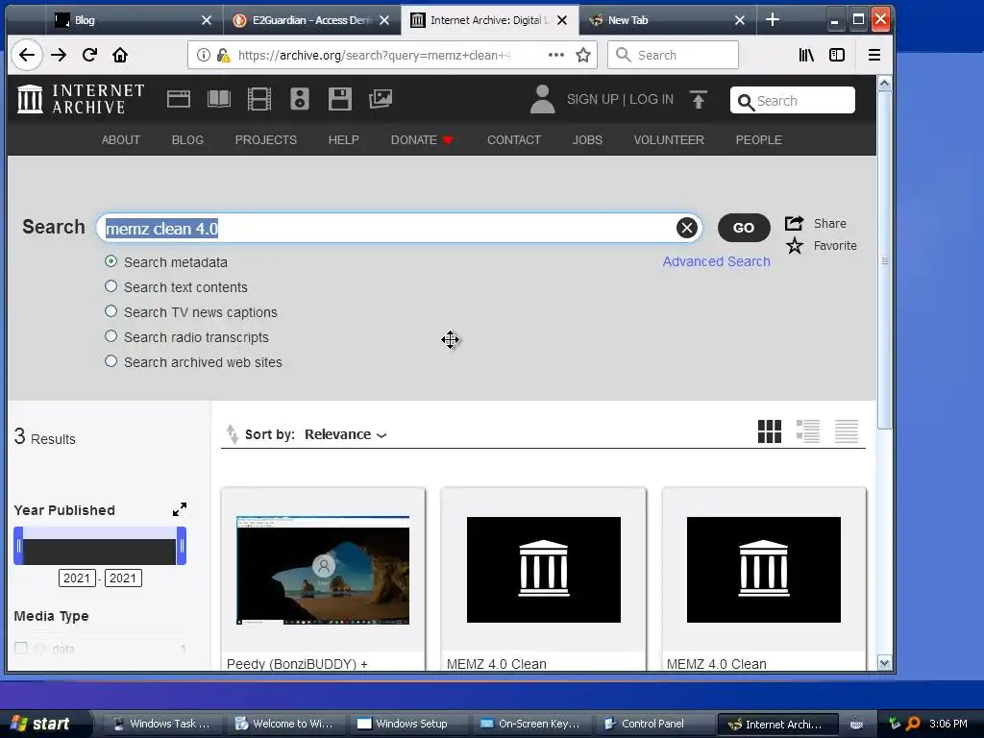Expand the Year Published chart
This screenshot has width=984, height=738.
tap(180, 509)
